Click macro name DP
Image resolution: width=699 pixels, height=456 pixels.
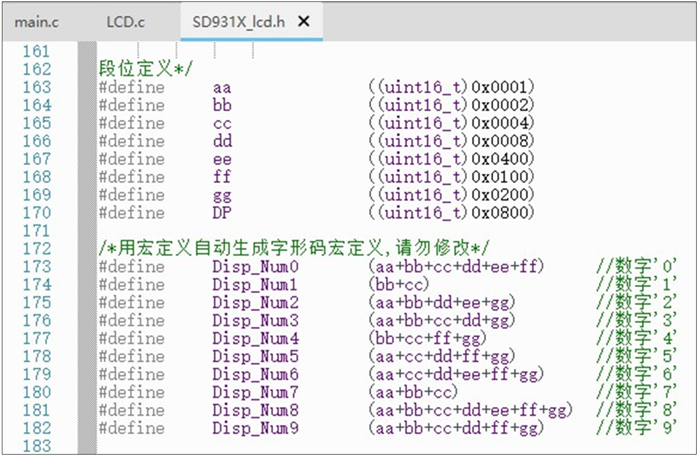[222, 212]
